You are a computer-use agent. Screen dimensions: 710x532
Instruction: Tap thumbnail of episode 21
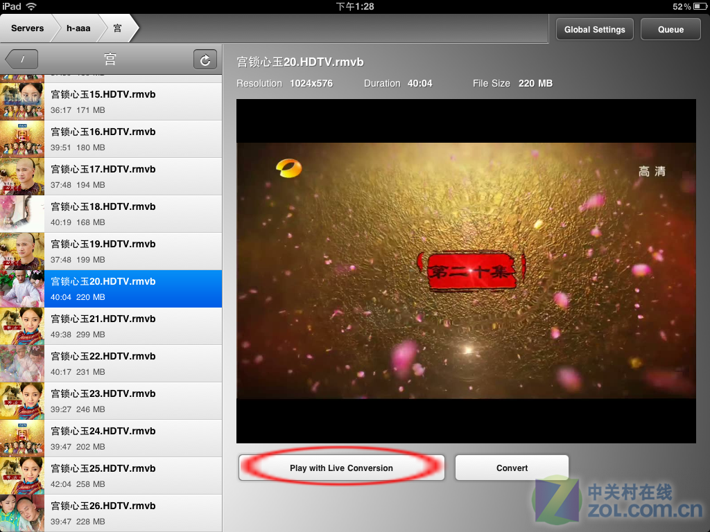click(x=22, y=326)
